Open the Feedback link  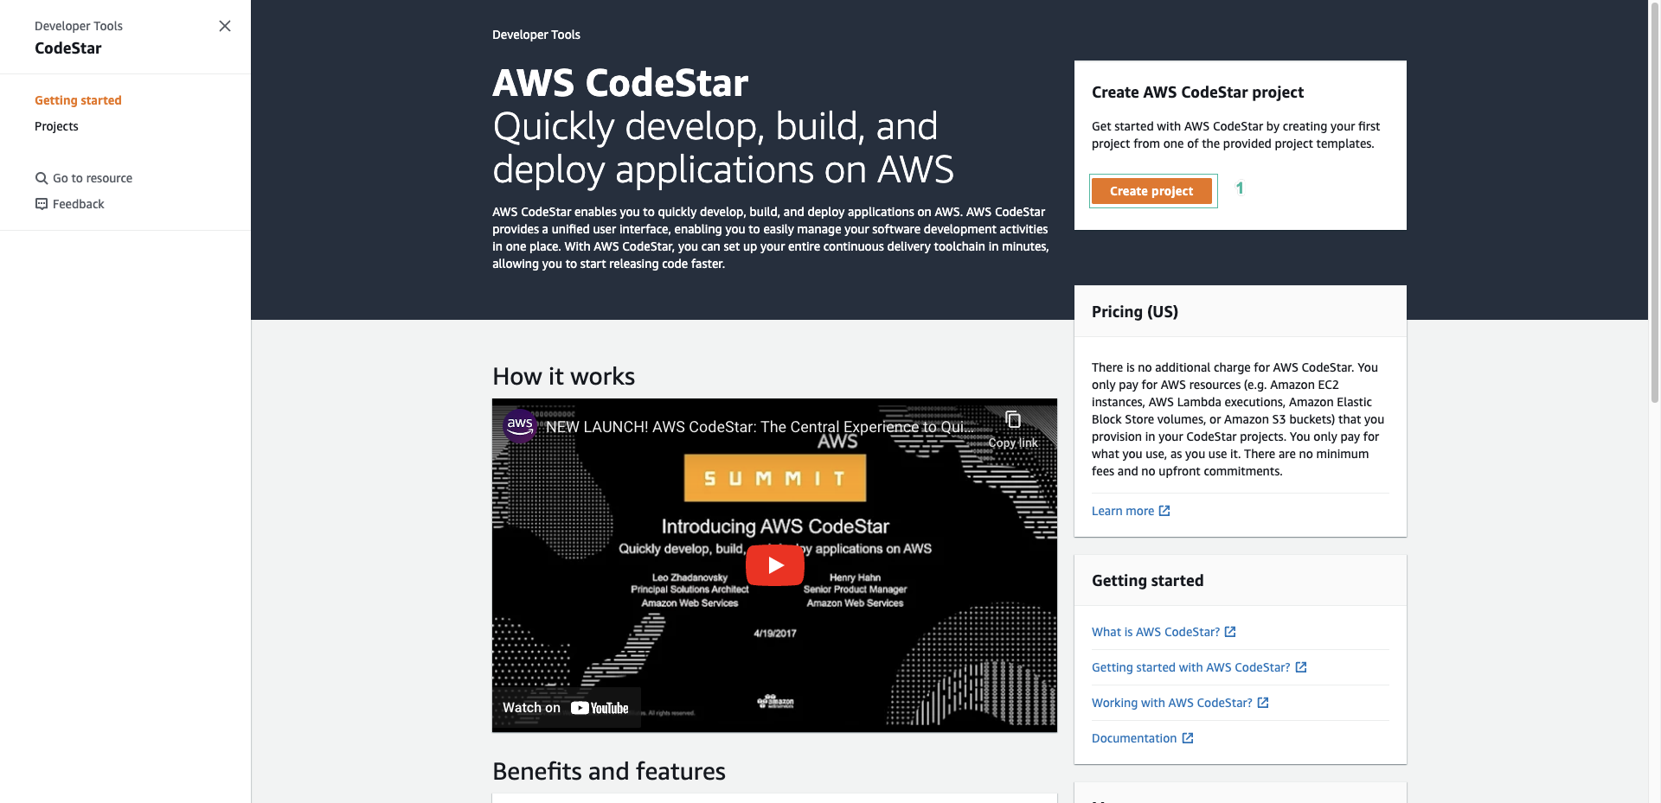tap(69, 204)
